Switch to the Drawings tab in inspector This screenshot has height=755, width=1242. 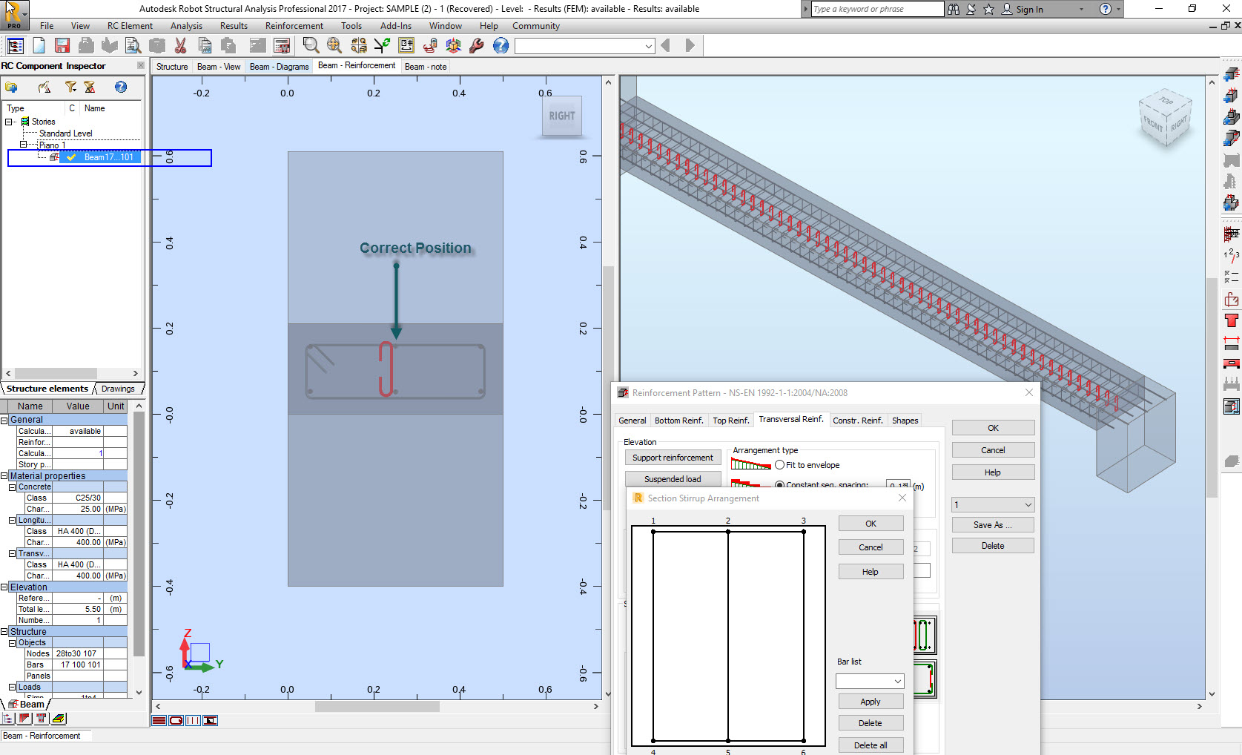pyautogui.click(x=118, y=389)
